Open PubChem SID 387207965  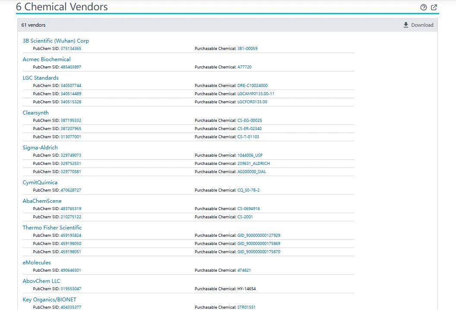pos(71,129)
